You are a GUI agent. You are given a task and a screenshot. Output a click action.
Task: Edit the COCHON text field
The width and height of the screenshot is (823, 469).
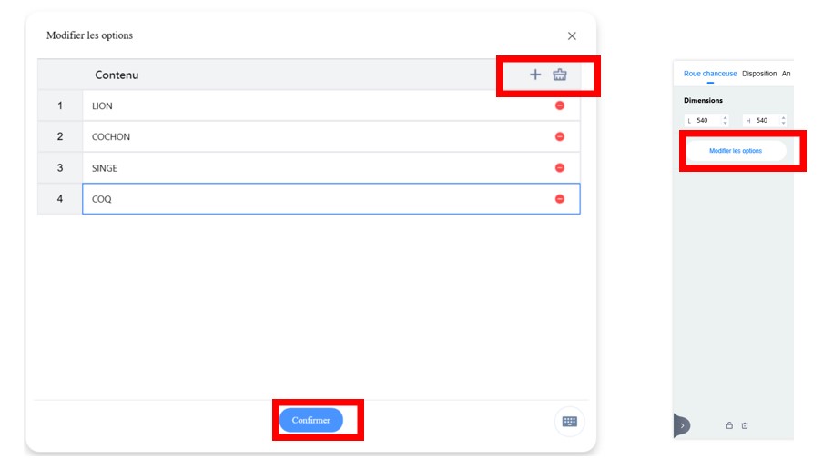coord(331,136)
